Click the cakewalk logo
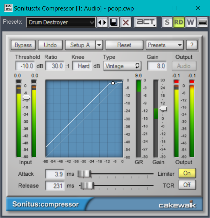This screenshot has height=218, width=210. 177,205
